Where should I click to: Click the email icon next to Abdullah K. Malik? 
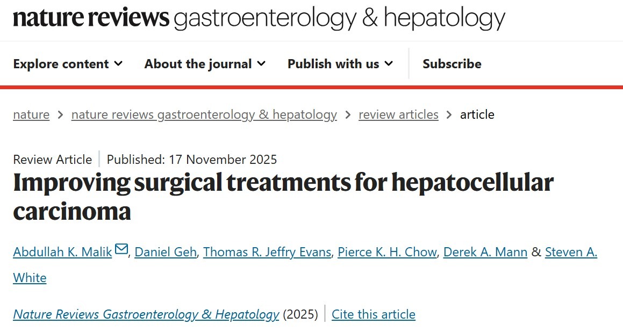pyautogui.click(x=121, y=249)
